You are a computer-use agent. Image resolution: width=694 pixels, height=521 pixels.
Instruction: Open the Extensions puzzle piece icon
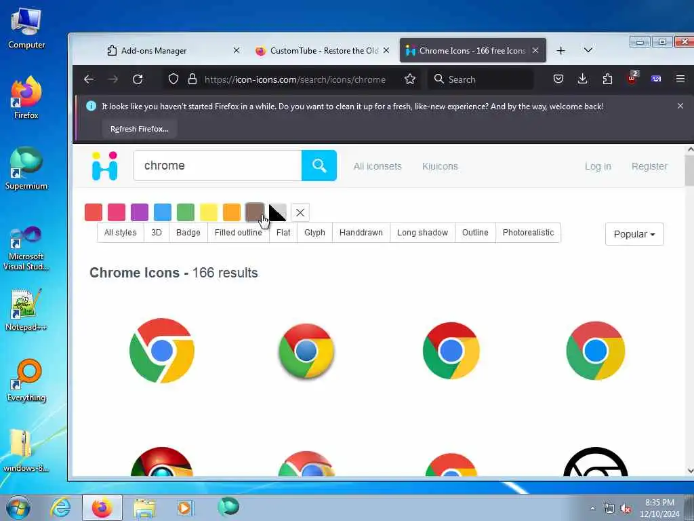(x=607, y=79)
